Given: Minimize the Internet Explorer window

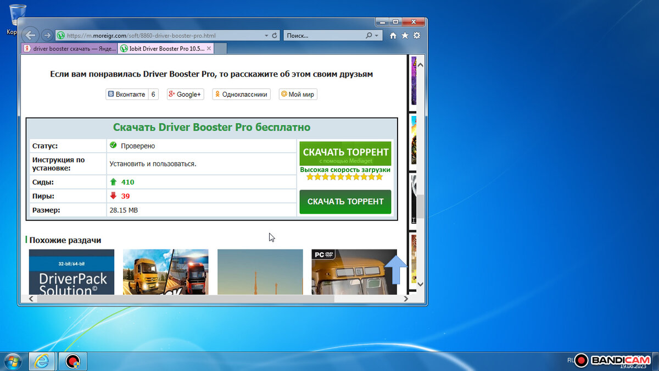Looking at the screenshot, I should coord(383,22).
